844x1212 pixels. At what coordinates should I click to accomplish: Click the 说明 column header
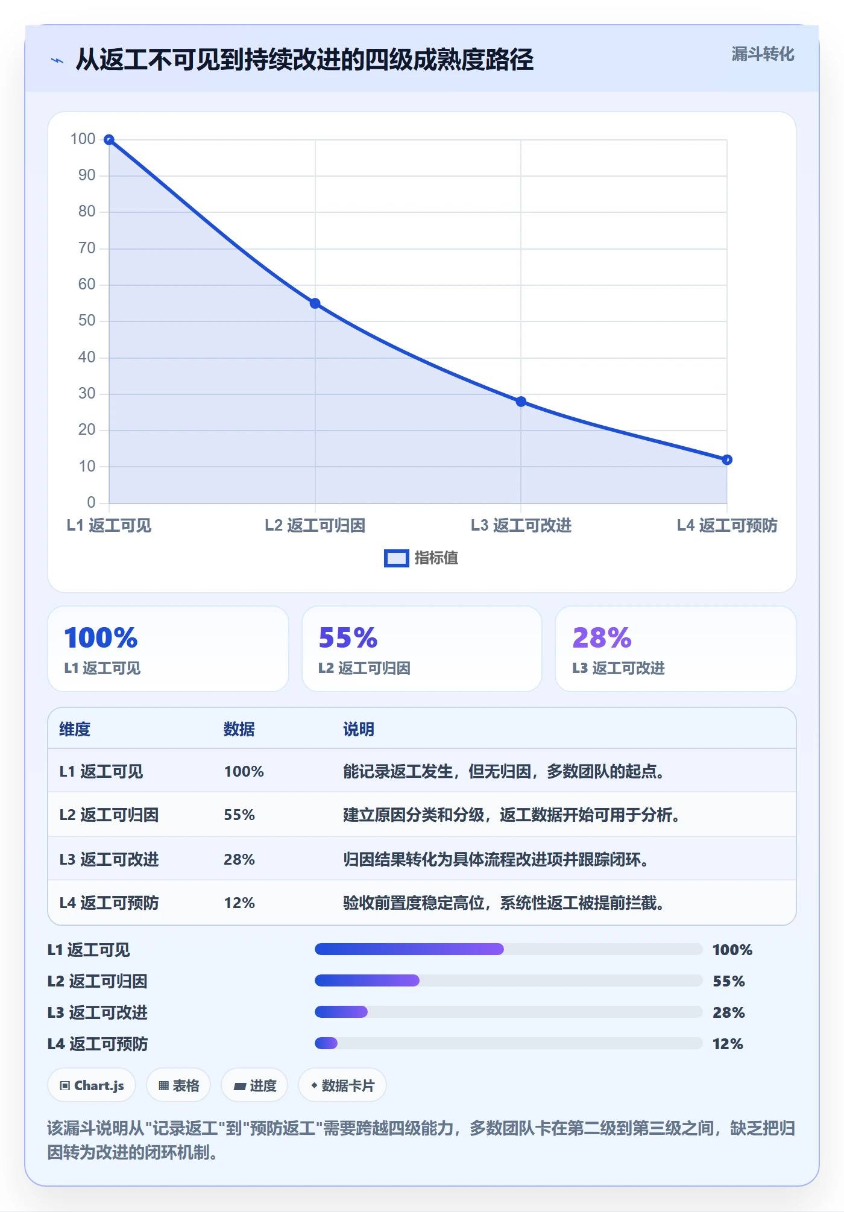click(x=359, y=729)
